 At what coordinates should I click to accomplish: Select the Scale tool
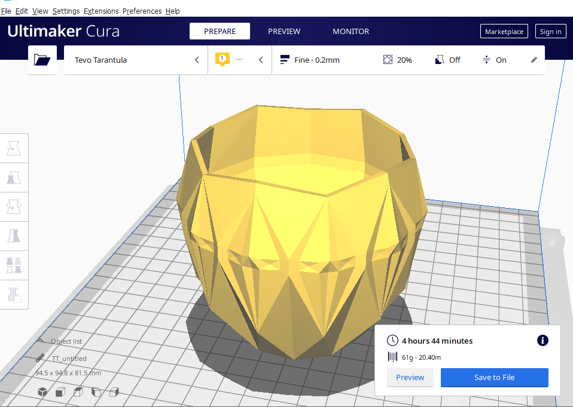coord(14,178)
